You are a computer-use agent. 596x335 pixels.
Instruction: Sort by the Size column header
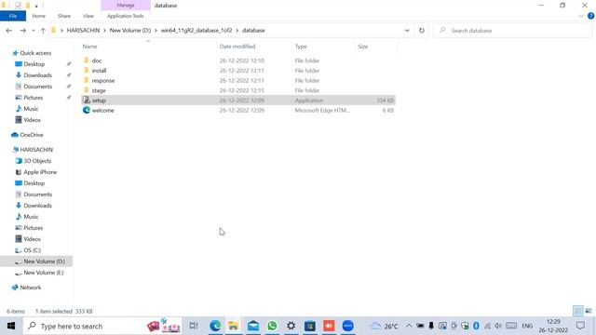coord(363,47)
